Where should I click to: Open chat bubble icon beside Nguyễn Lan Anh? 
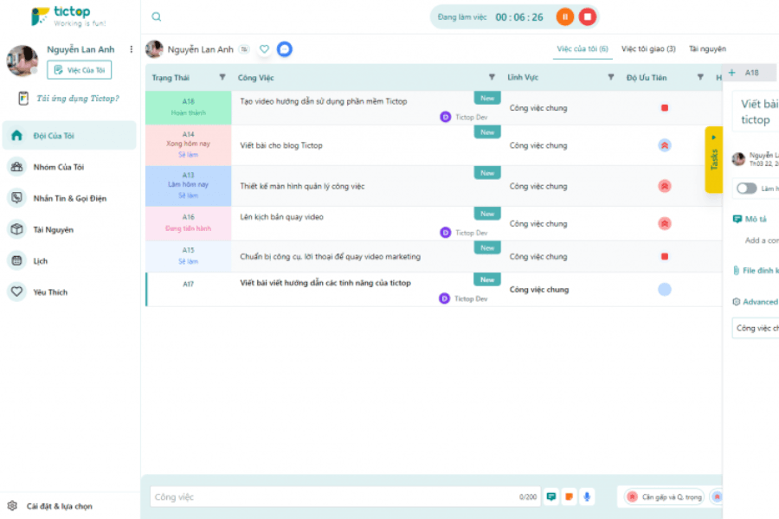coord(284,49)
